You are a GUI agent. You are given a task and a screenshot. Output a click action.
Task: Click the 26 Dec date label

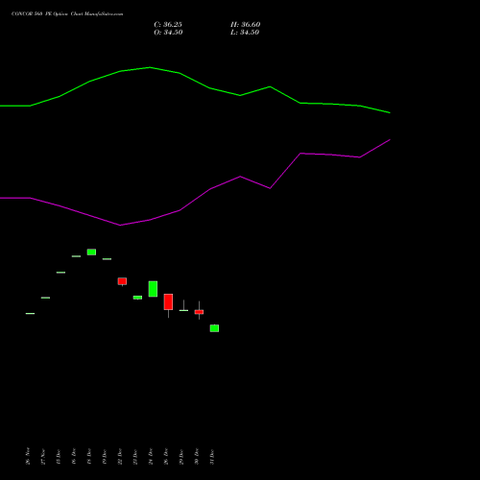[166, 456]
